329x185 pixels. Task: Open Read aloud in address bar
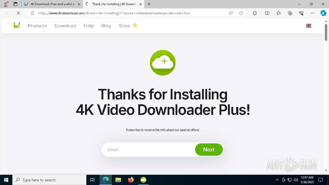(231, 13)
